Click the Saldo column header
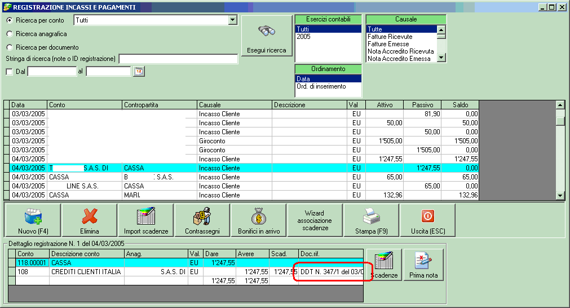Viewport: 570px width, 308px height. coord(460,105)
